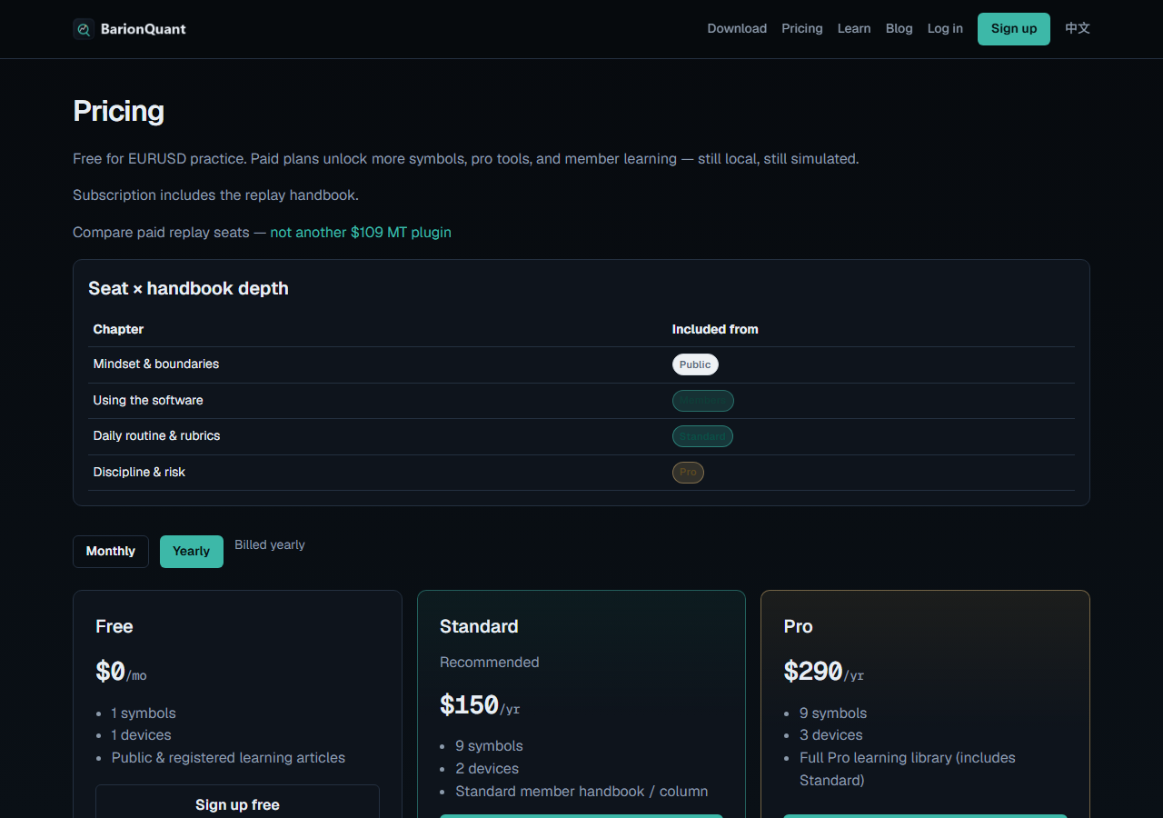Click "1 symbols" in the Free plan
Screen dimensions: 1163x818
click(x=144, y=713)
